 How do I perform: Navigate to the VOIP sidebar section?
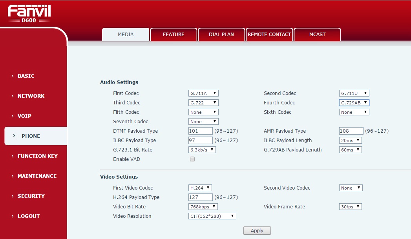point(24,116)
